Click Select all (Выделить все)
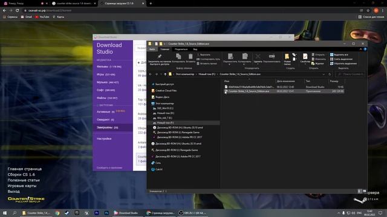 pyautogui.click(x=339, y=55)
